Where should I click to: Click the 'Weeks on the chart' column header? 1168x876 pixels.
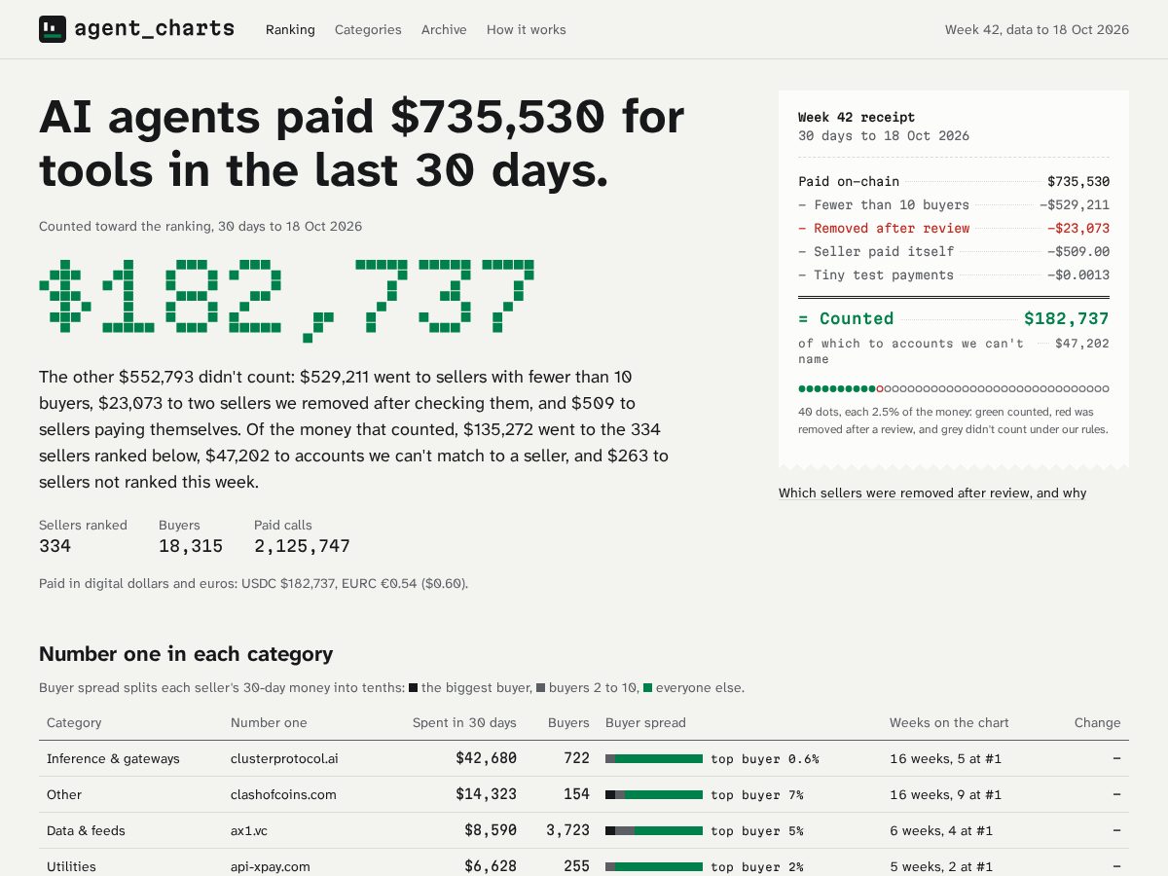pos(949,723)
